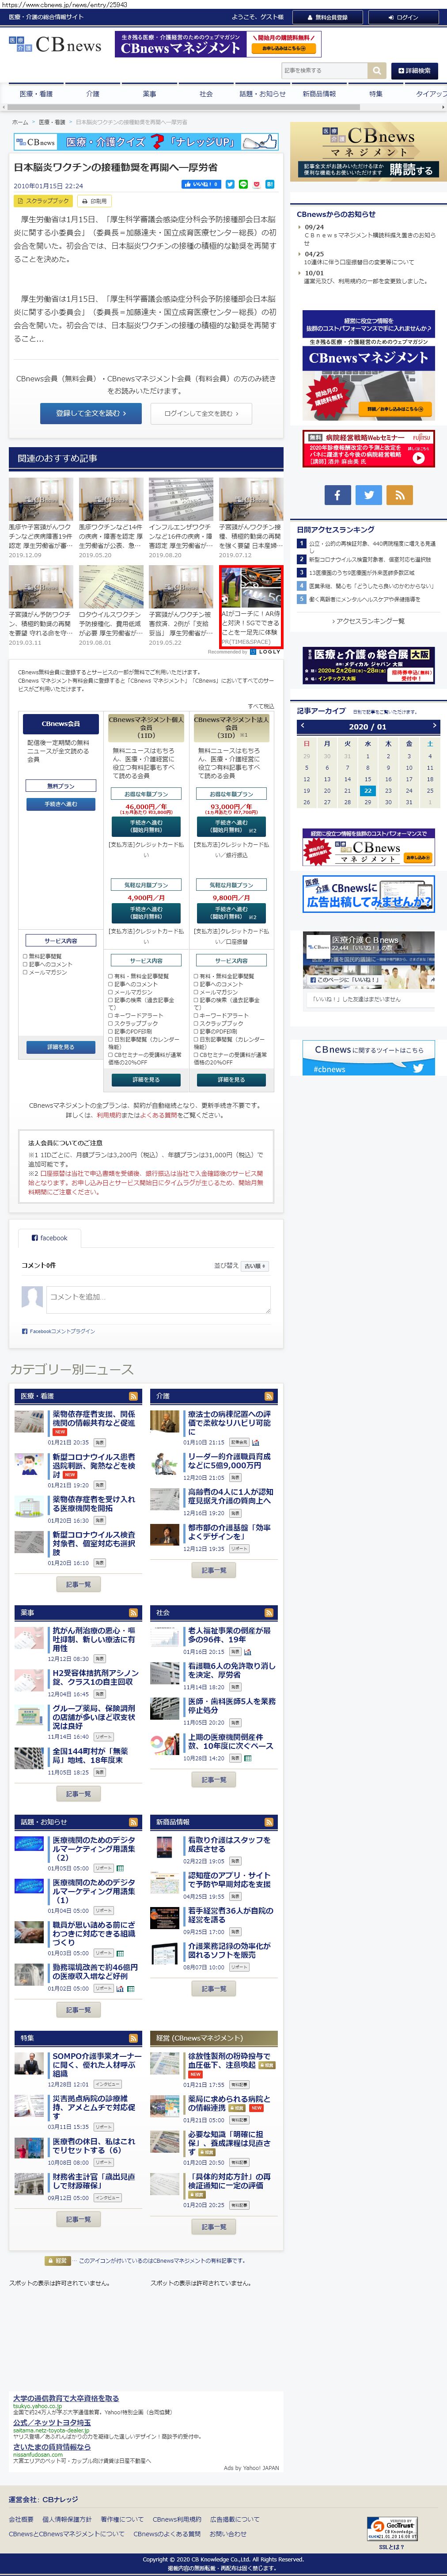447x2576 pixels.
Task: Open 新商品情報 navigation menu item
Action: pyautogui.click(x=319, y=94)
